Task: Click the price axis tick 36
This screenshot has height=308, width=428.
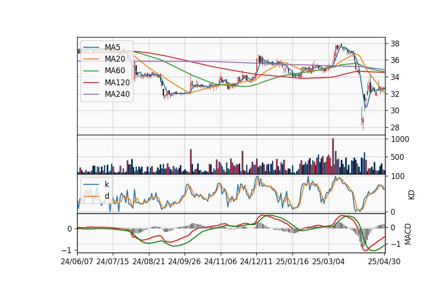Action: coord(395,60)
